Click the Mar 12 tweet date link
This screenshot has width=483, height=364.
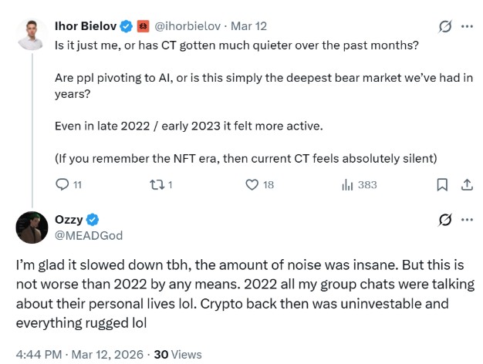245,26
